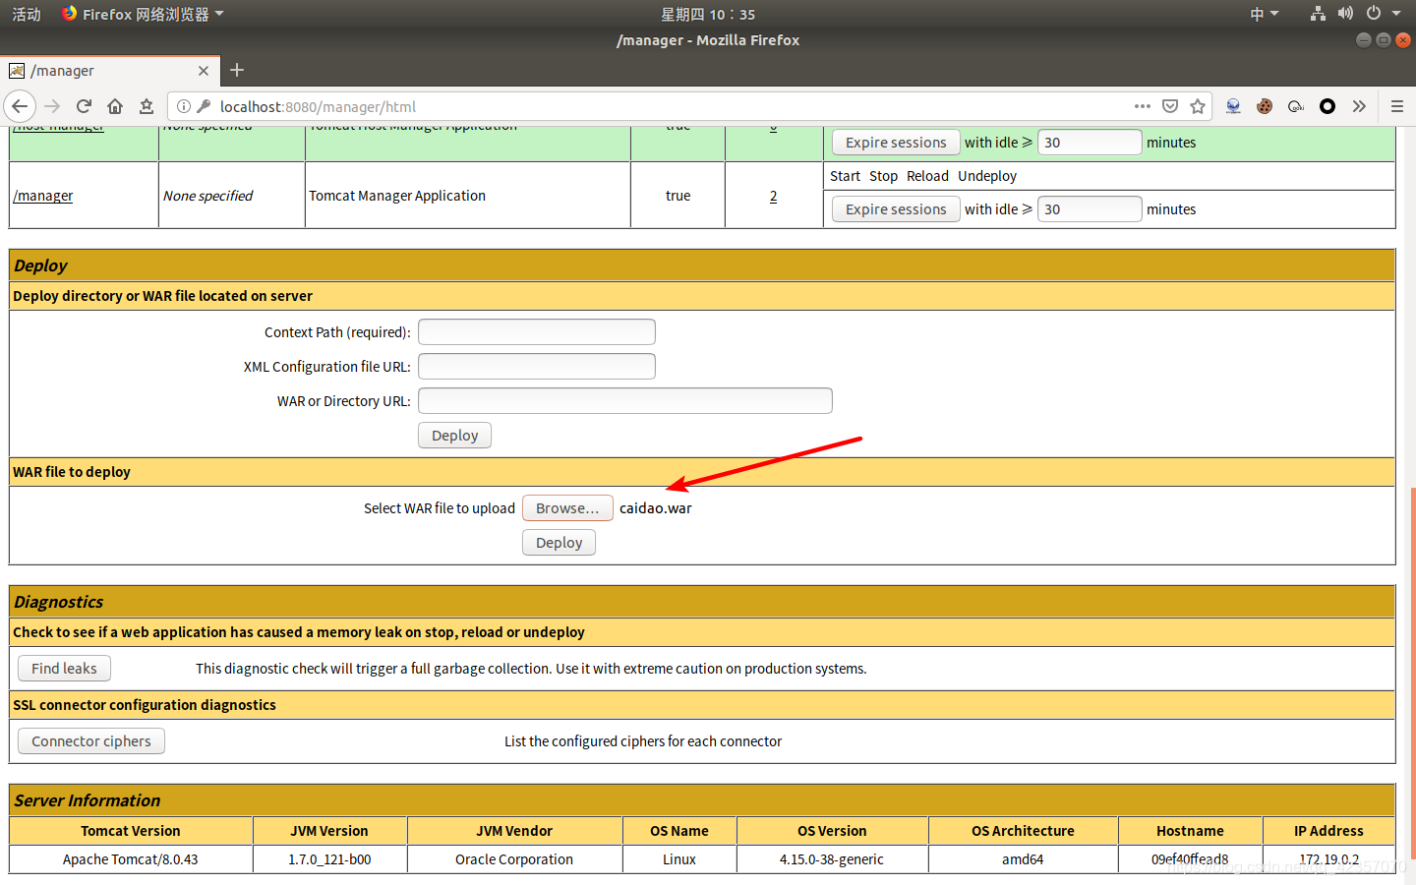Open the 活动 activities overview
The width and height of the screenshot is (1416, 885).
[x=27, y=14]
